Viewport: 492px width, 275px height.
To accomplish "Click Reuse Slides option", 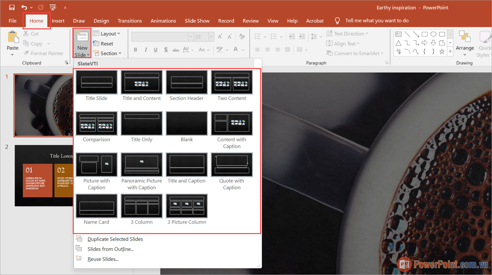I will click(103, 259).
